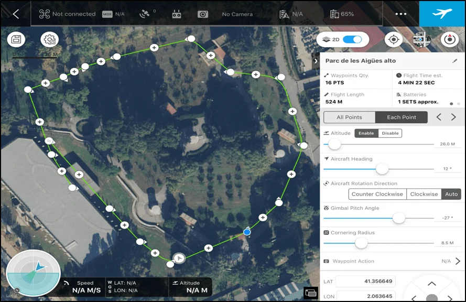
Task: Save the mission using the disk icon
Action: tap(16, 39)
